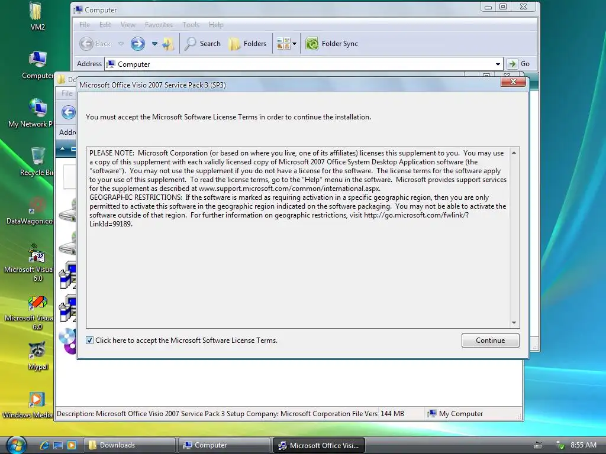Expand the Views dropdown arrow

[x=295, y=44]
